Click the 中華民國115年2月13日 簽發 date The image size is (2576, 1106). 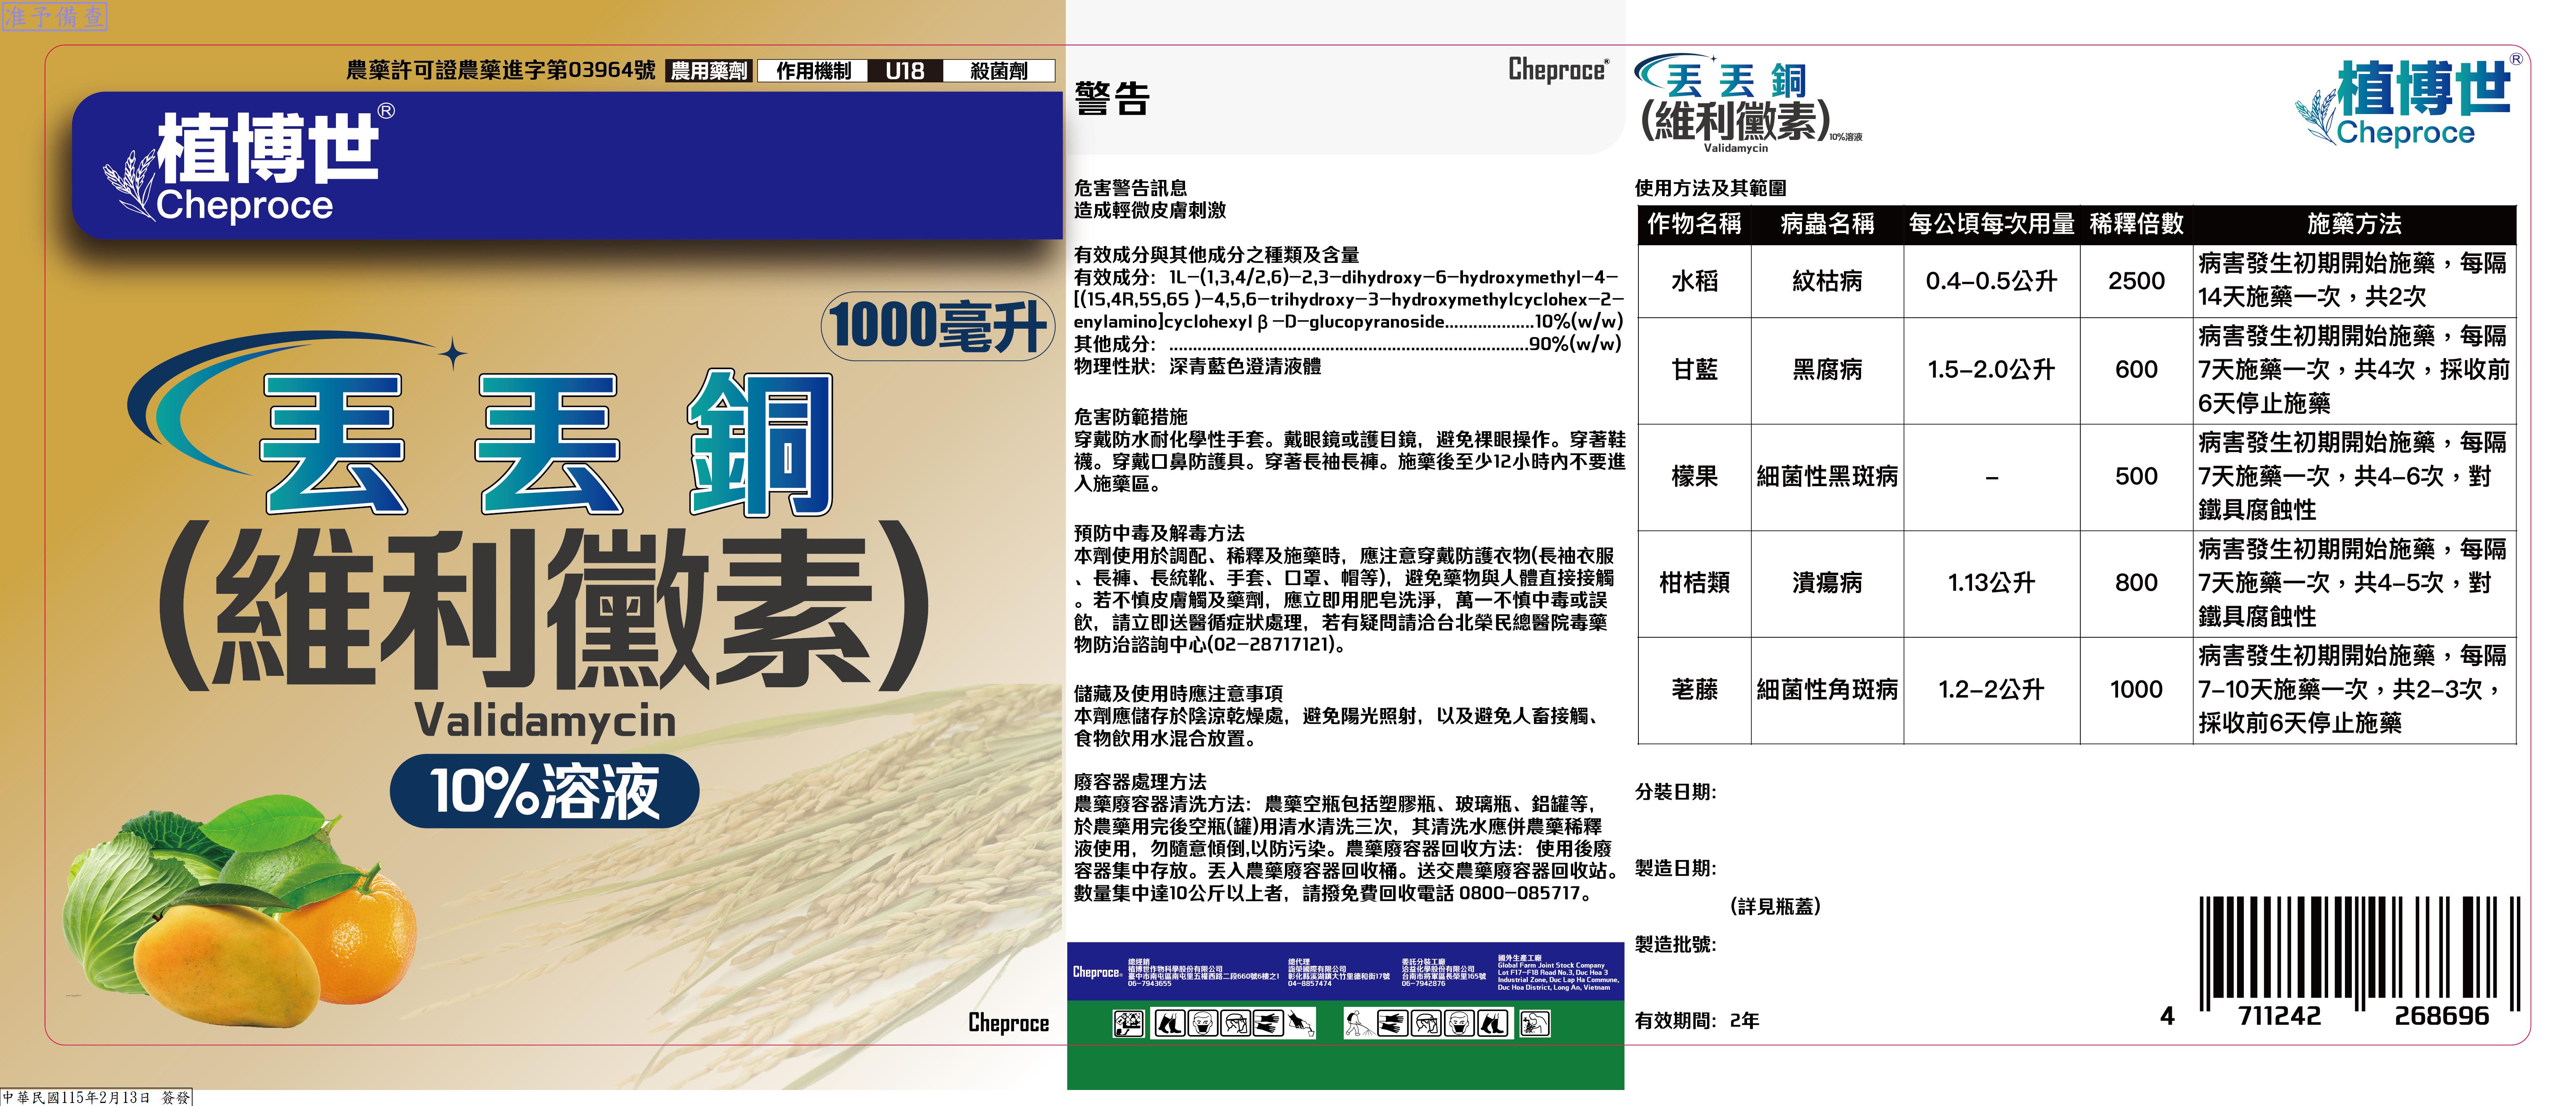[96, 1097]
